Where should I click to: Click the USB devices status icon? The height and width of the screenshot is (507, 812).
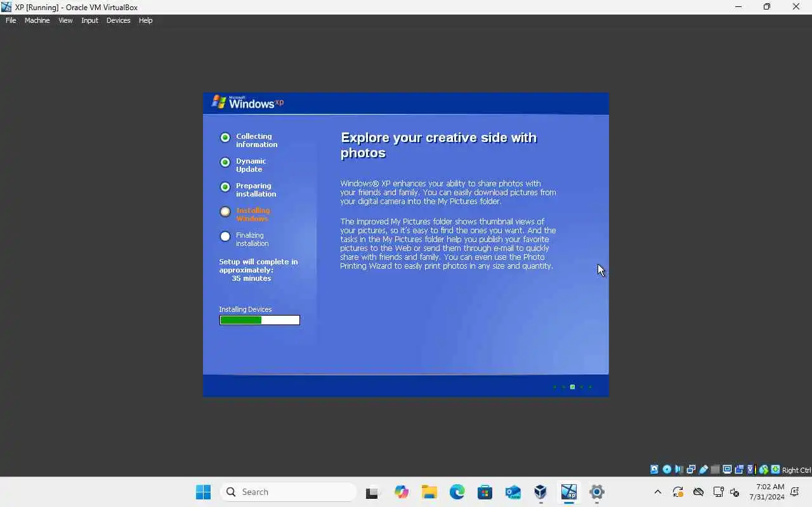[703, 470]
